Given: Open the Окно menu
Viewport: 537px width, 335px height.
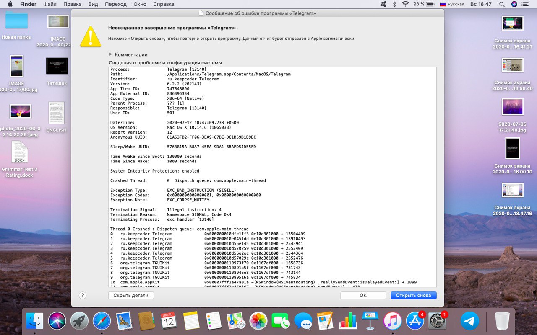Looking at the screenshot, I should point(140,4).
